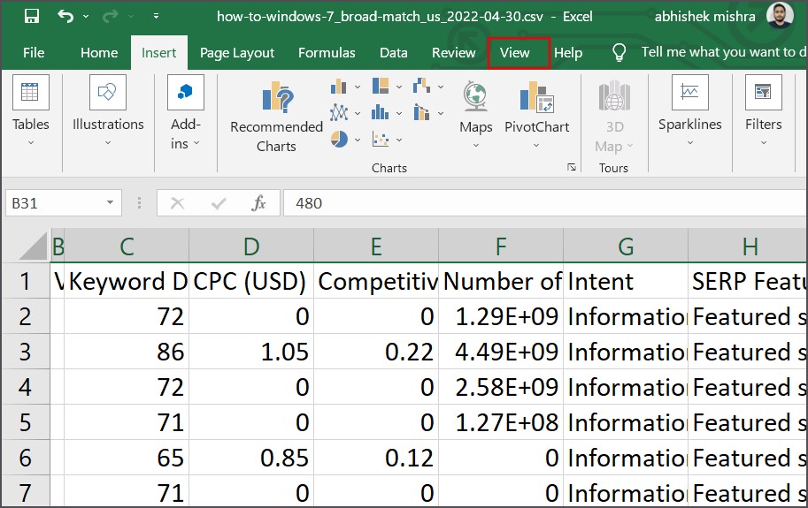Image resolution: width=808 pixels, height=508 pixels.
Task: Open the Name Box dropdown arrow
Action: (111, 203)
